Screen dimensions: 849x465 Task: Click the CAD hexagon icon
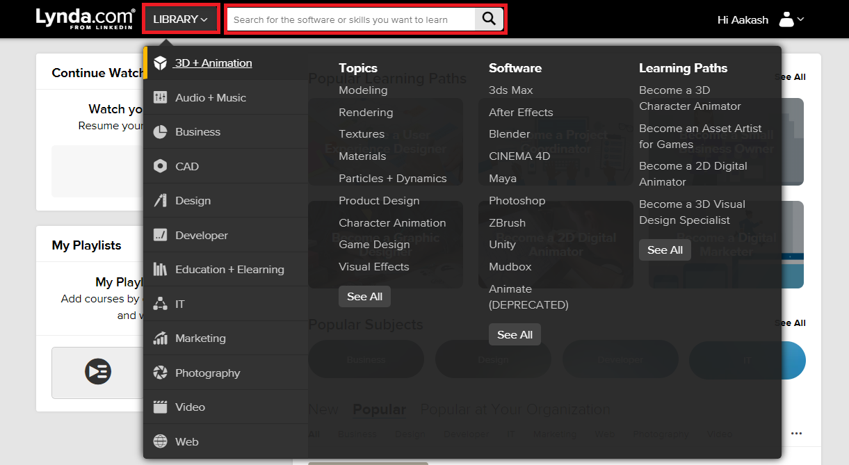(x=161, y=166)
